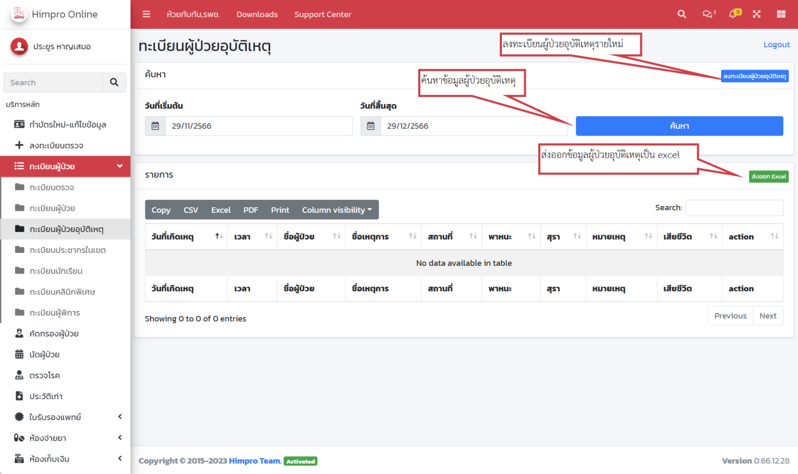798x474 pixels.
Task: Open the chat messages icon showing 3
Action: [x=708, y=14]
